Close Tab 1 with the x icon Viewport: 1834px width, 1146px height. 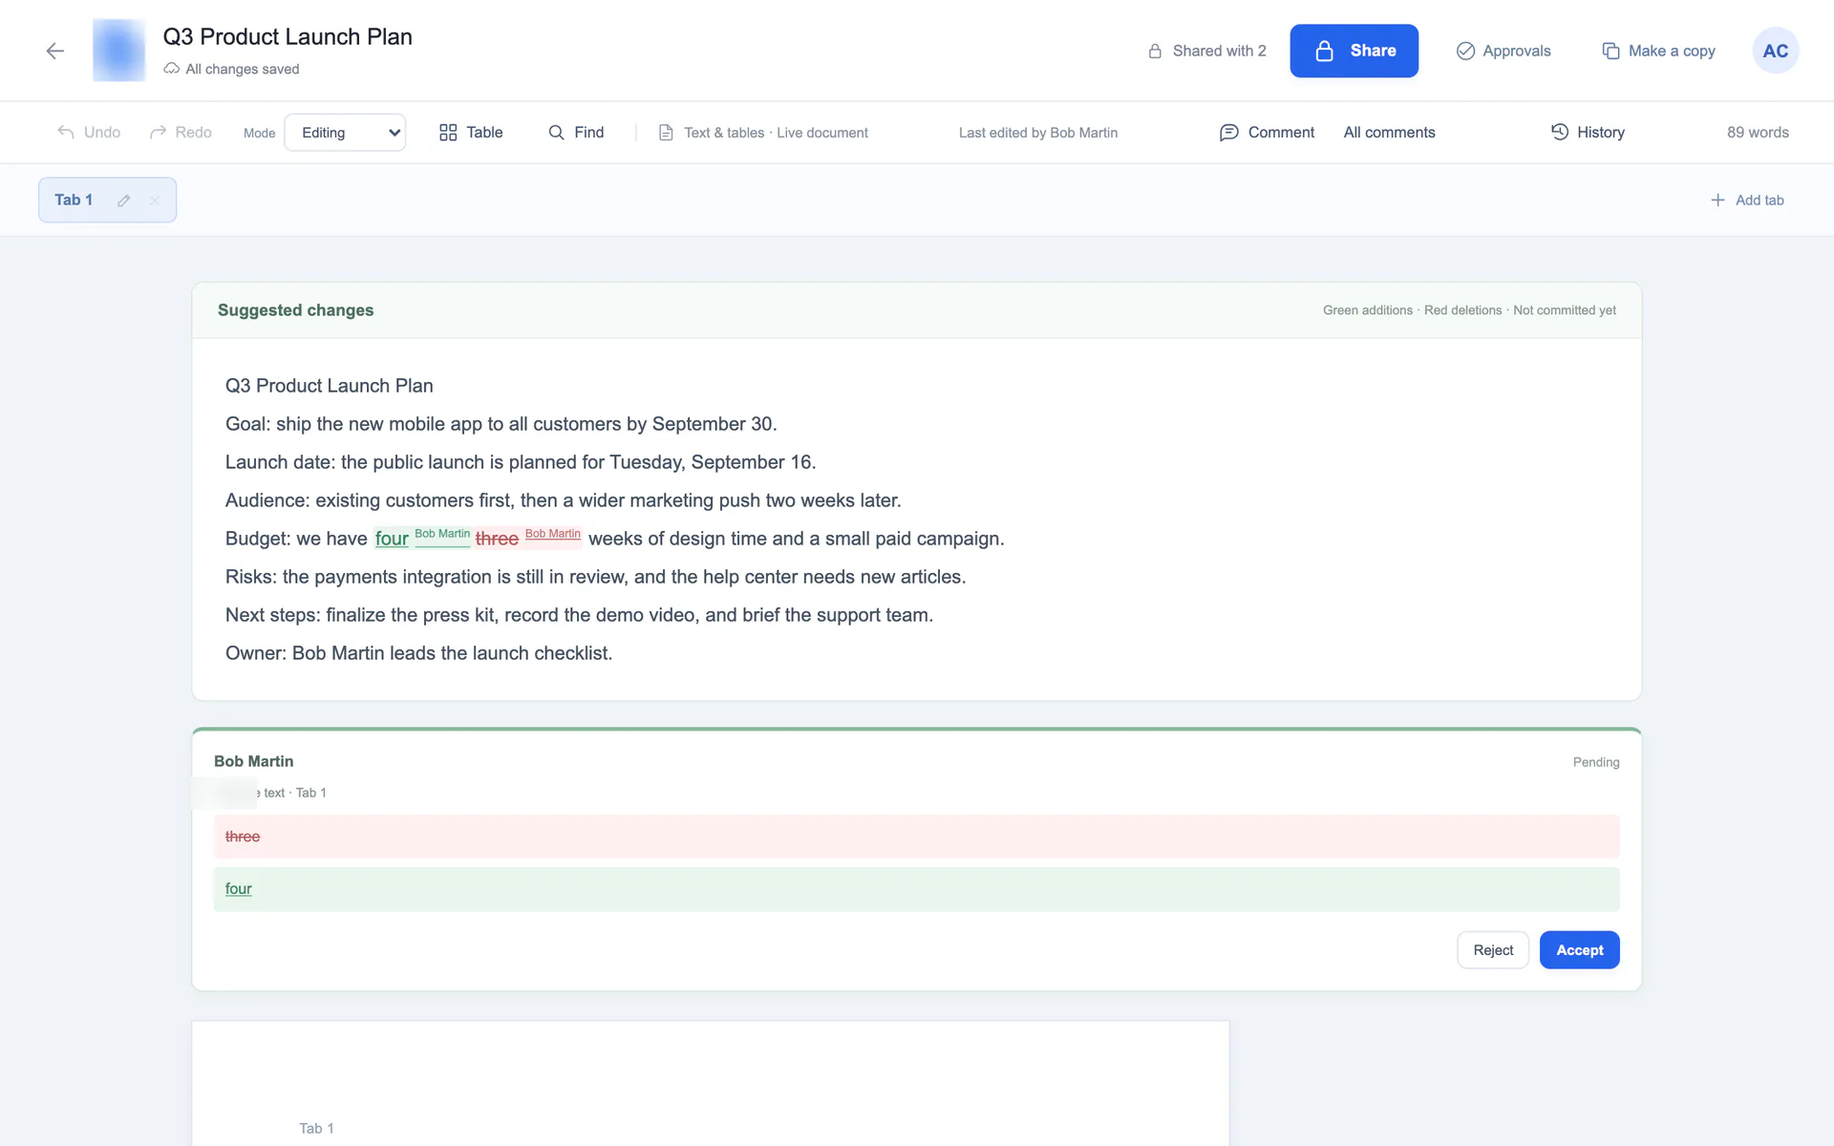coord(154,201)
